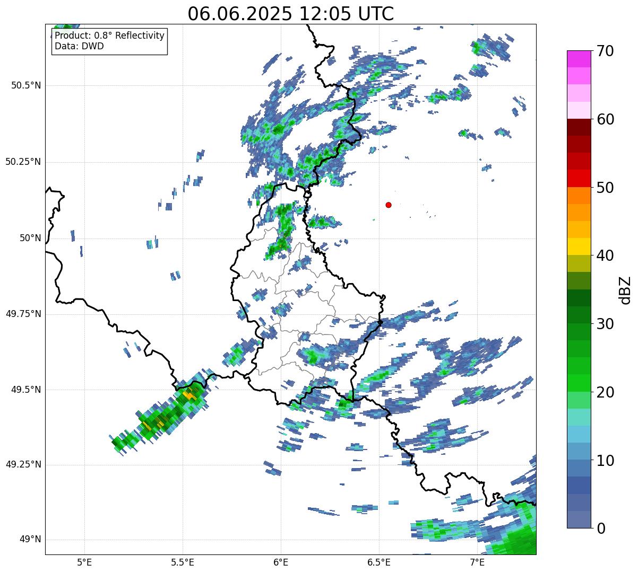Click the 'Product: 0.8° Reflectivity' label

(x=109, y=36)
